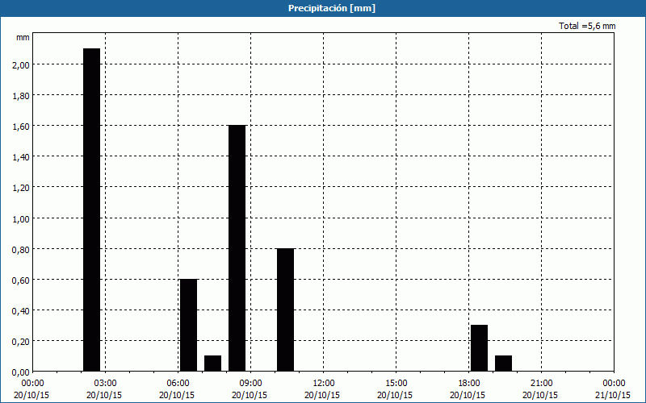Select the 1,60 y-axis value
The width and height of the screenshot is (646, 403).
point(21,127)
